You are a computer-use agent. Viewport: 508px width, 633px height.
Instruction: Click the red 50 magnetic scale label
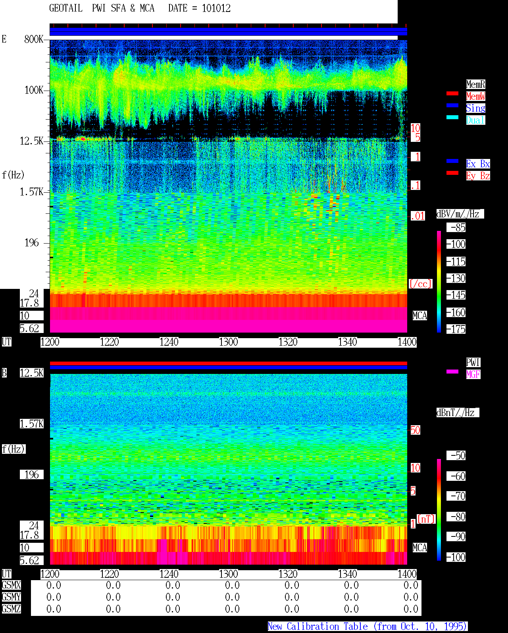[415, 430]
